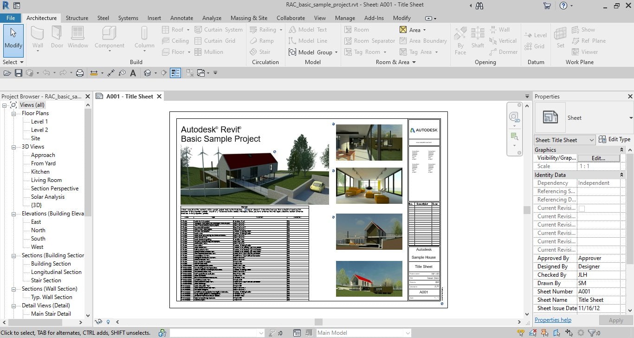Click the Visibility/Graphics Edit button
634x338 pixels.
point(598,158)
